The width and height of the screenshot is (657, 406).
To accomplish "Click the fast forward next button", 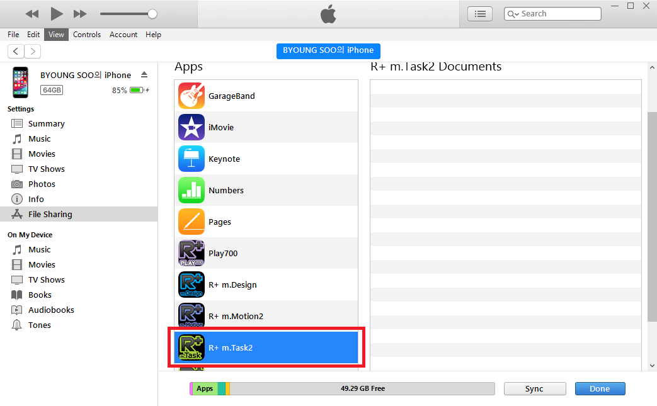I will coord(80,14).
